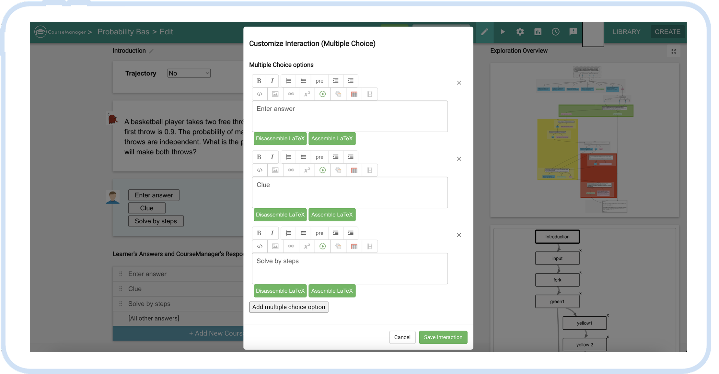Insert a hyperlink in the first option editor
This screenshot has height=374, width=719.
(x=291, y=94)
